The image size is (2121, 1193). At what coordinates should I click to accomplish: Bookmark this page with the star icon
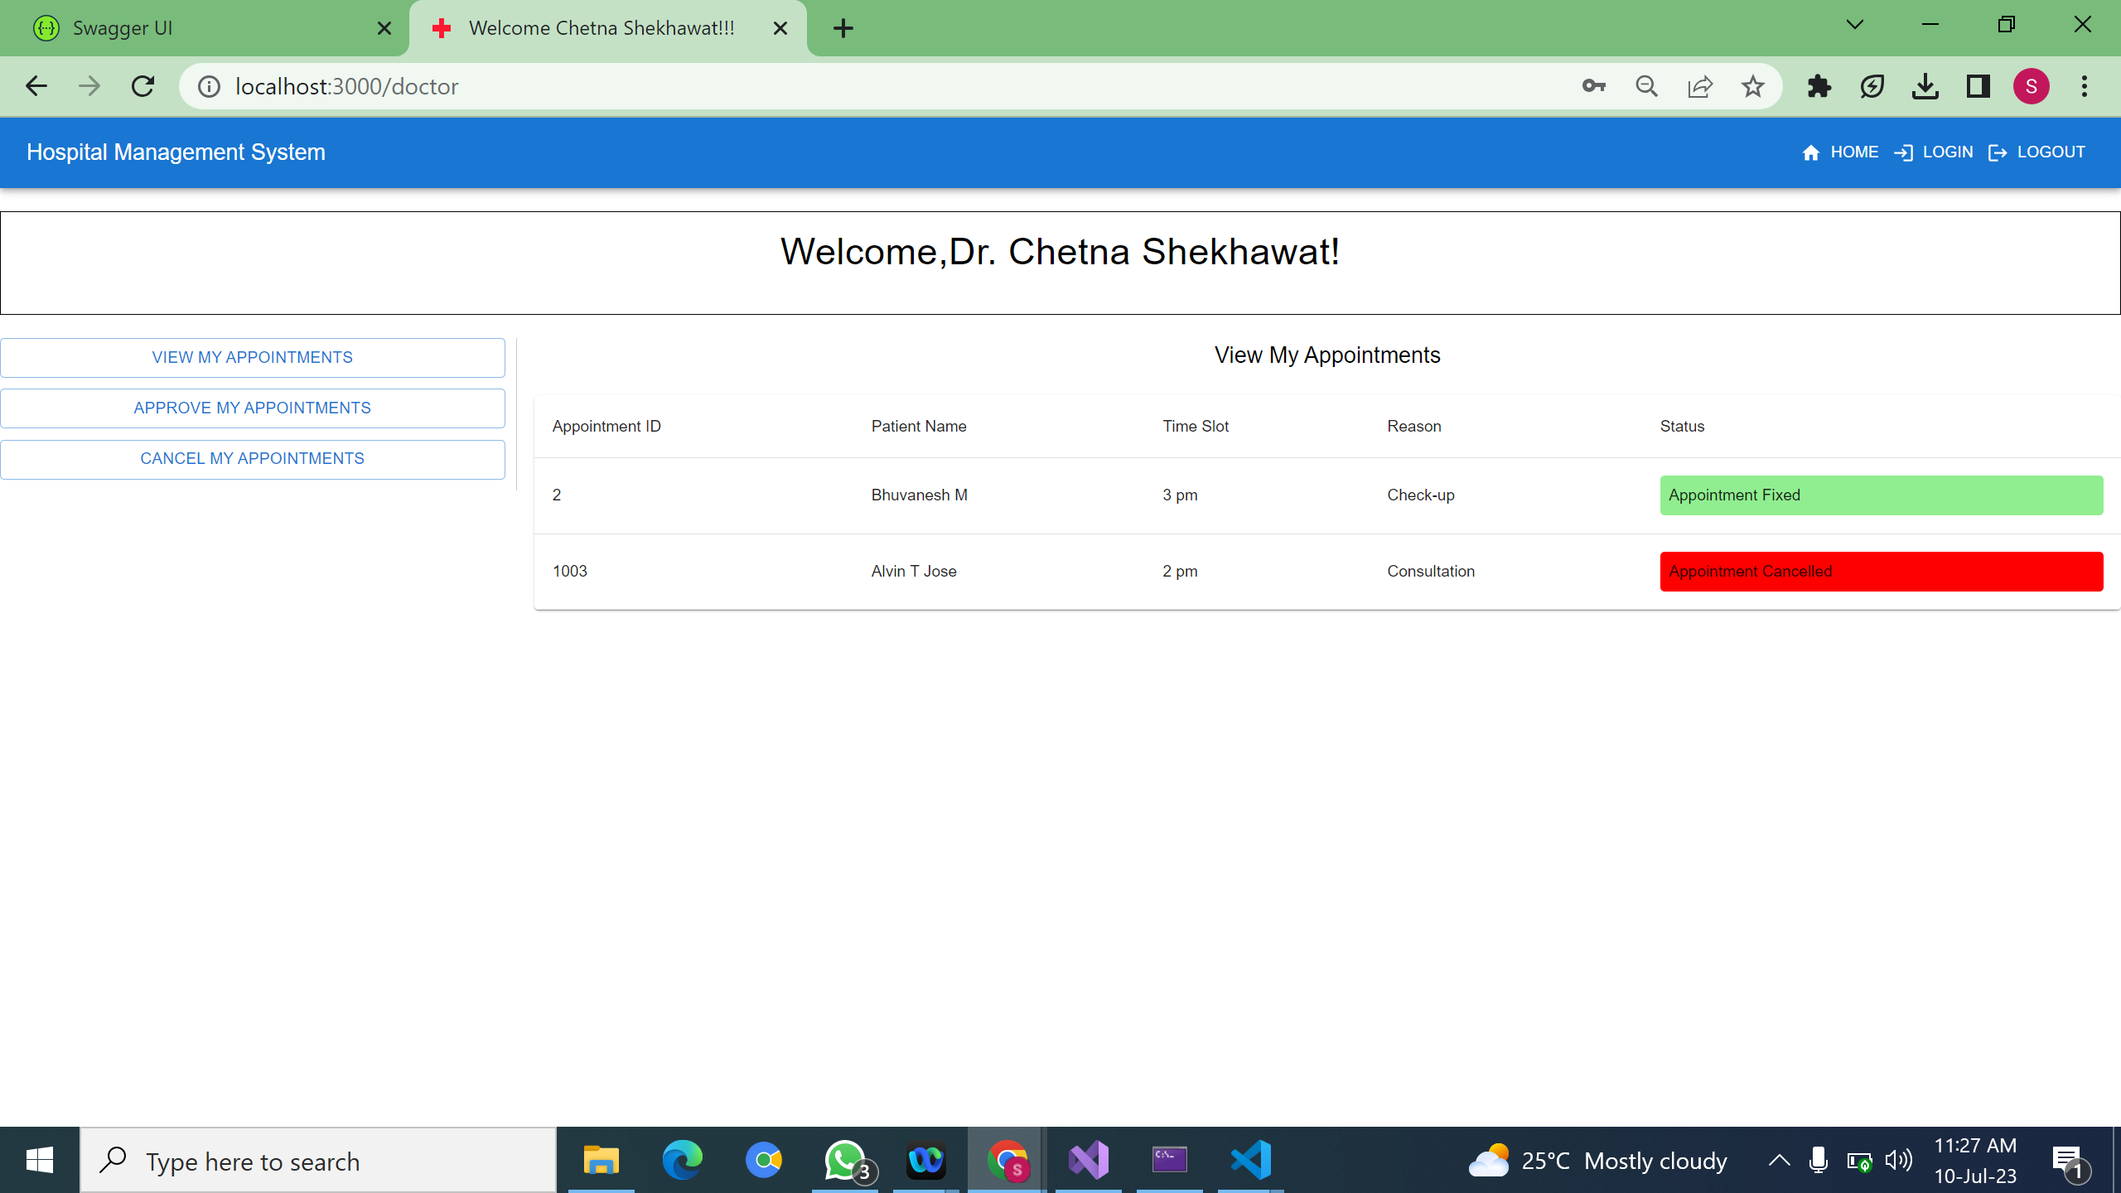pyautogui.click(x=1752, y=85)
